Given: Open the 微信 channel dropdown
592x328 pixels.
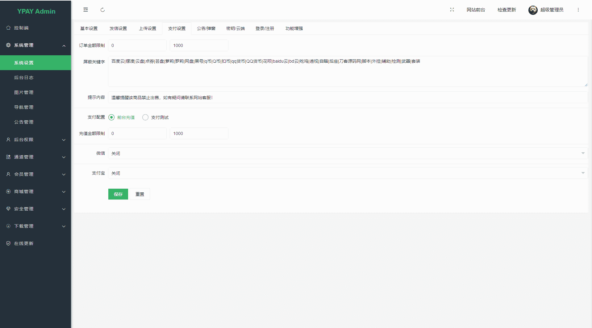Looking at the screenshot, I should tap(348, 153).
